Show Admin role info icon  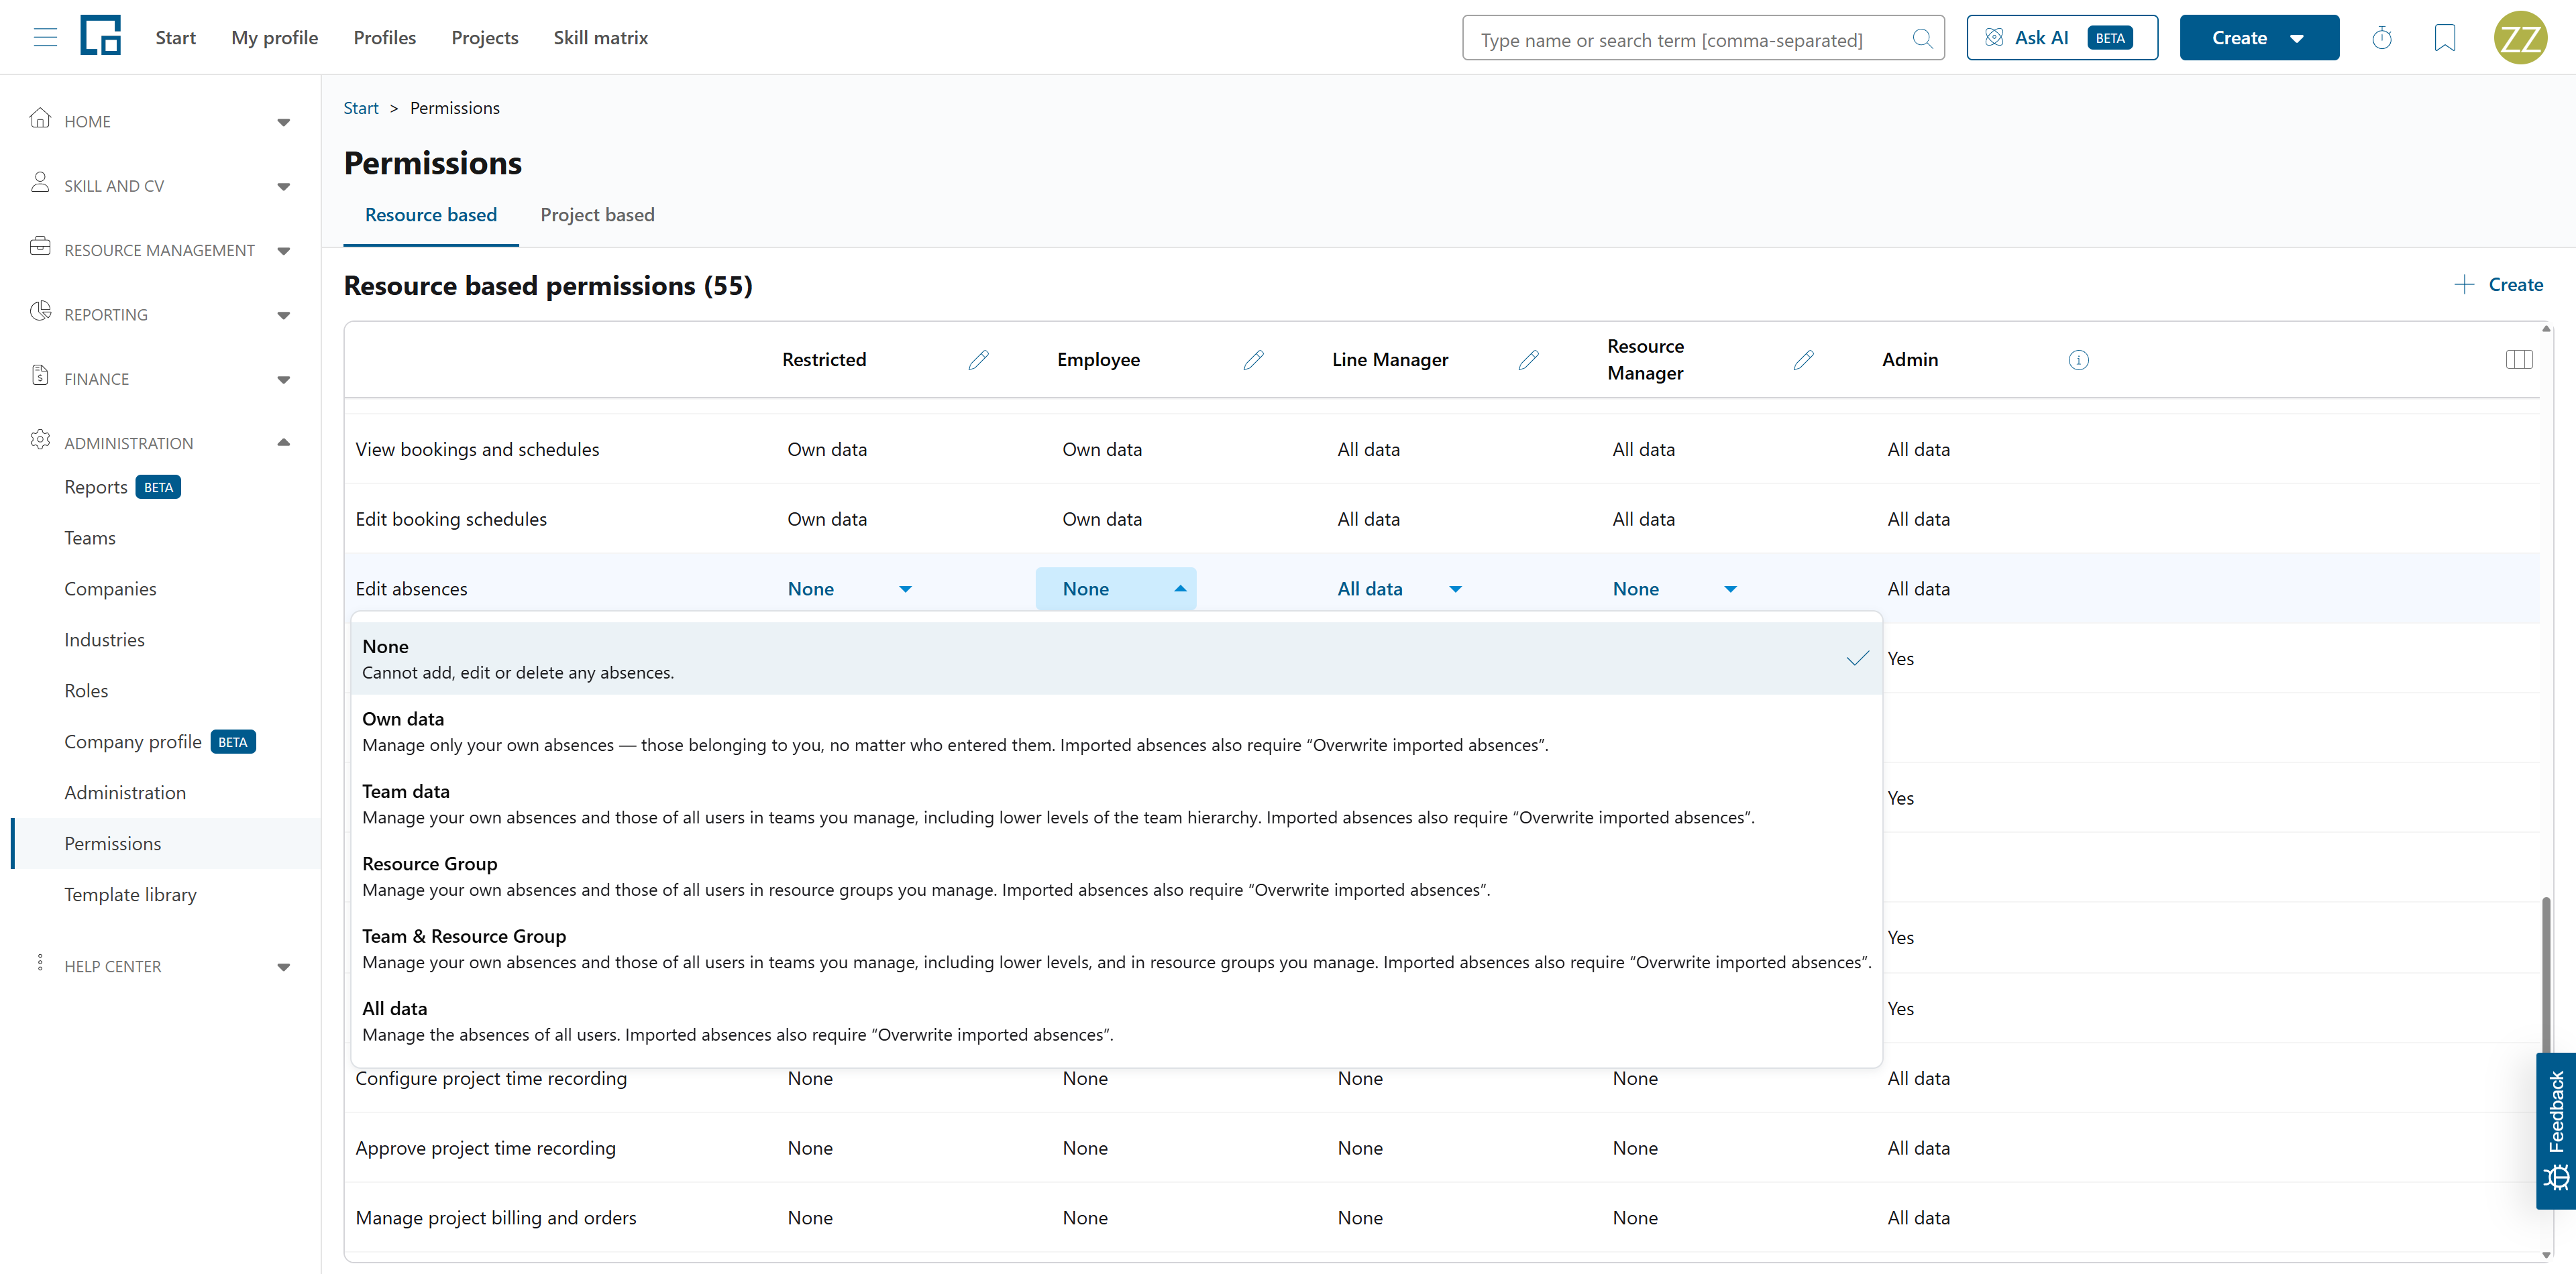(2078, 359)
